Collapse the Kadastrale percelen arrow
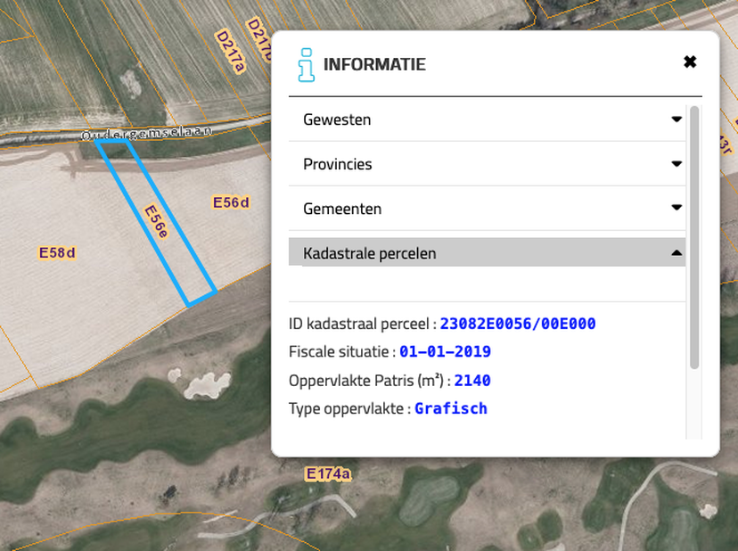 pos(676,253)
